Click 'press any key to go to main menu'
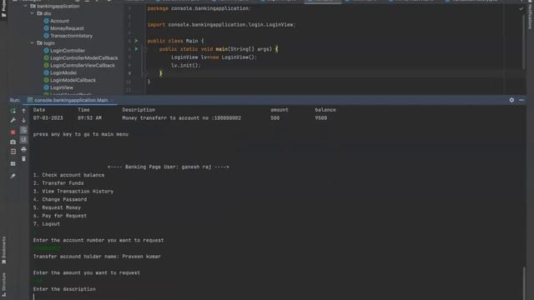 coord(81,134)
